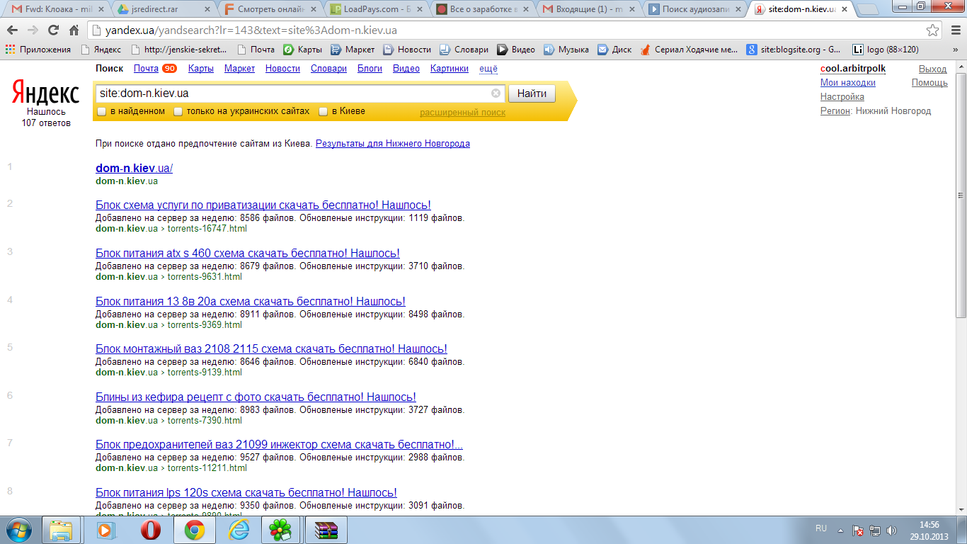967x544 pixels.
Task: Open Windows Explorer folder on taskbar
Action: coord(62,530)
